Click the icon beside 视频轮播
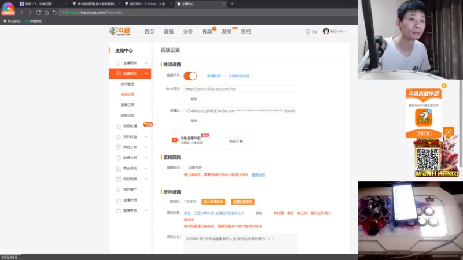Viewport: 463px width, 260px height. (118, 126)
